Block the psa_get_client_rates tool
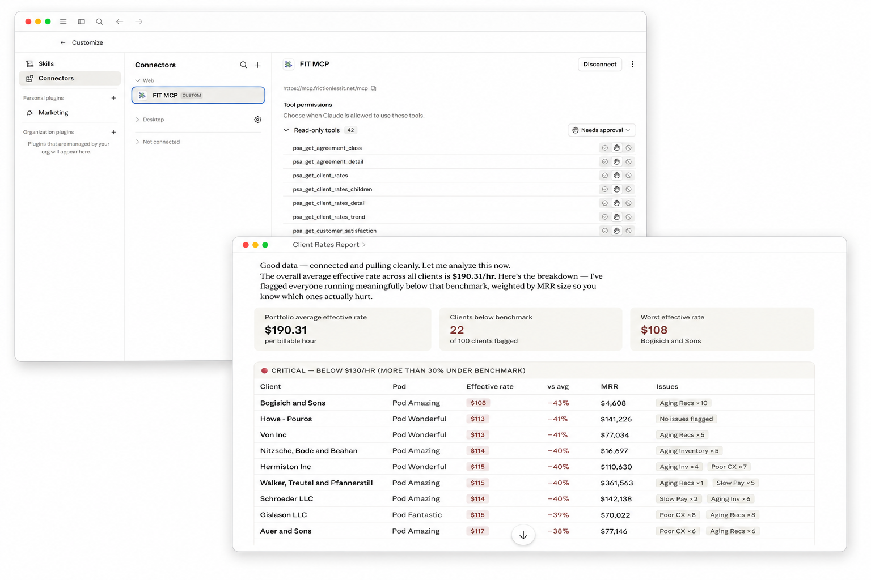Image resolution: width=871 pixels, height=580 pixels. pyautogui.click(x=628, y=176)
